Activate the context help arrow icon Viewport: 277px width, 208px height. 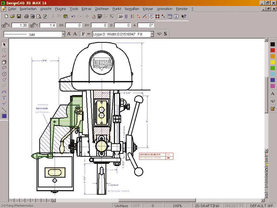183,17
